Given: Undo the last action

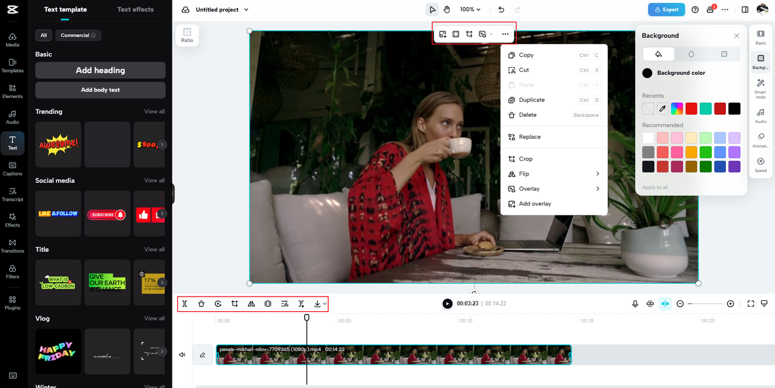Looking at the screenshot, I should pos(501,9).
